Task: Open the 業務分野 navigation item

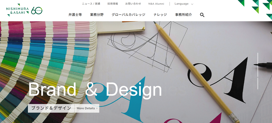Action: (x=97, y=15)
